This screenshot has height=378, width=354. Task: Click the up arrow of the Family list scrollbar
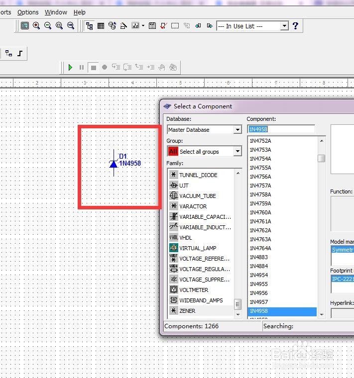pos(238,173)
